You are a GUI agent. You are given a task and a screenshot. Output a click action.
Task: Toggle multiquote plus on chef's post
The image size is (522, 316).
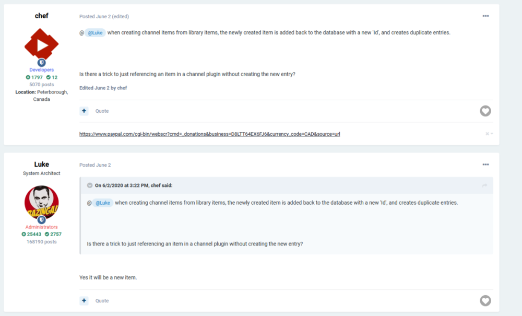coord(84,111)
